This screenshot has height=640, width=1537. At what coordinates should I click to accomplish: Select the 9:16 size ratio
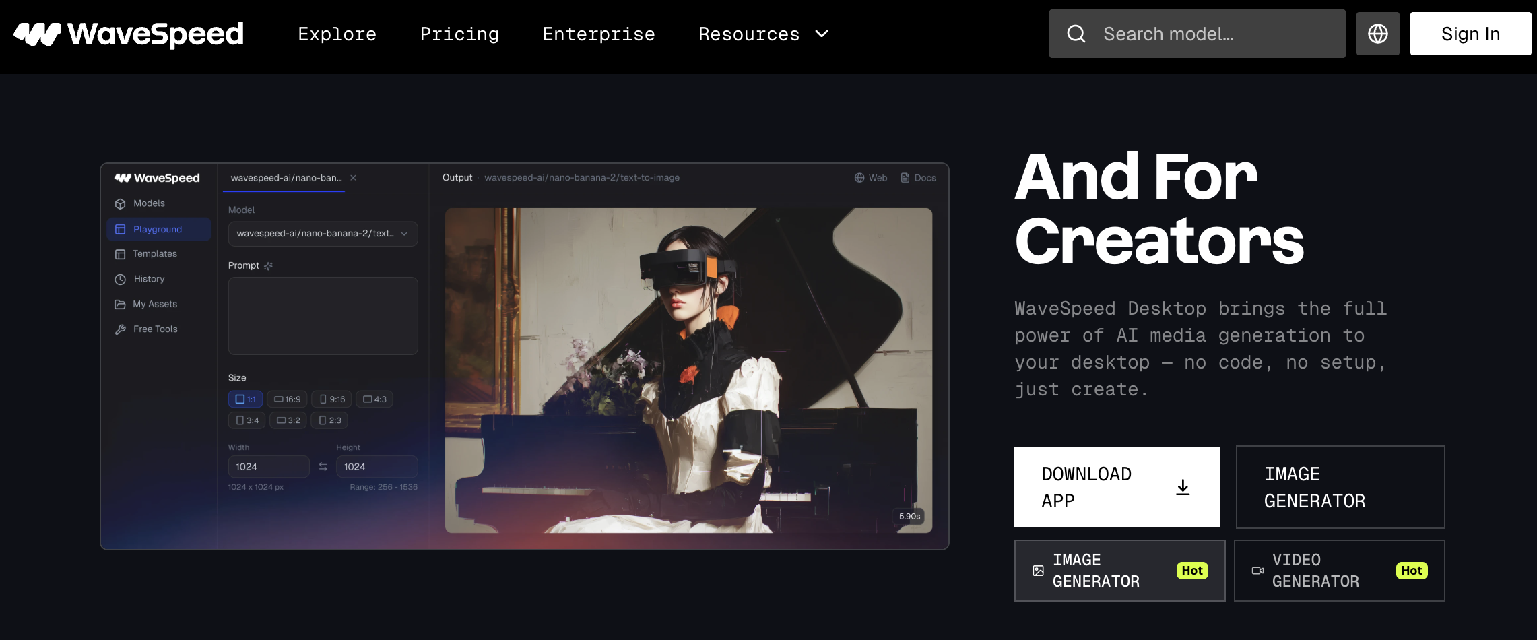click(x=332, y=399)
